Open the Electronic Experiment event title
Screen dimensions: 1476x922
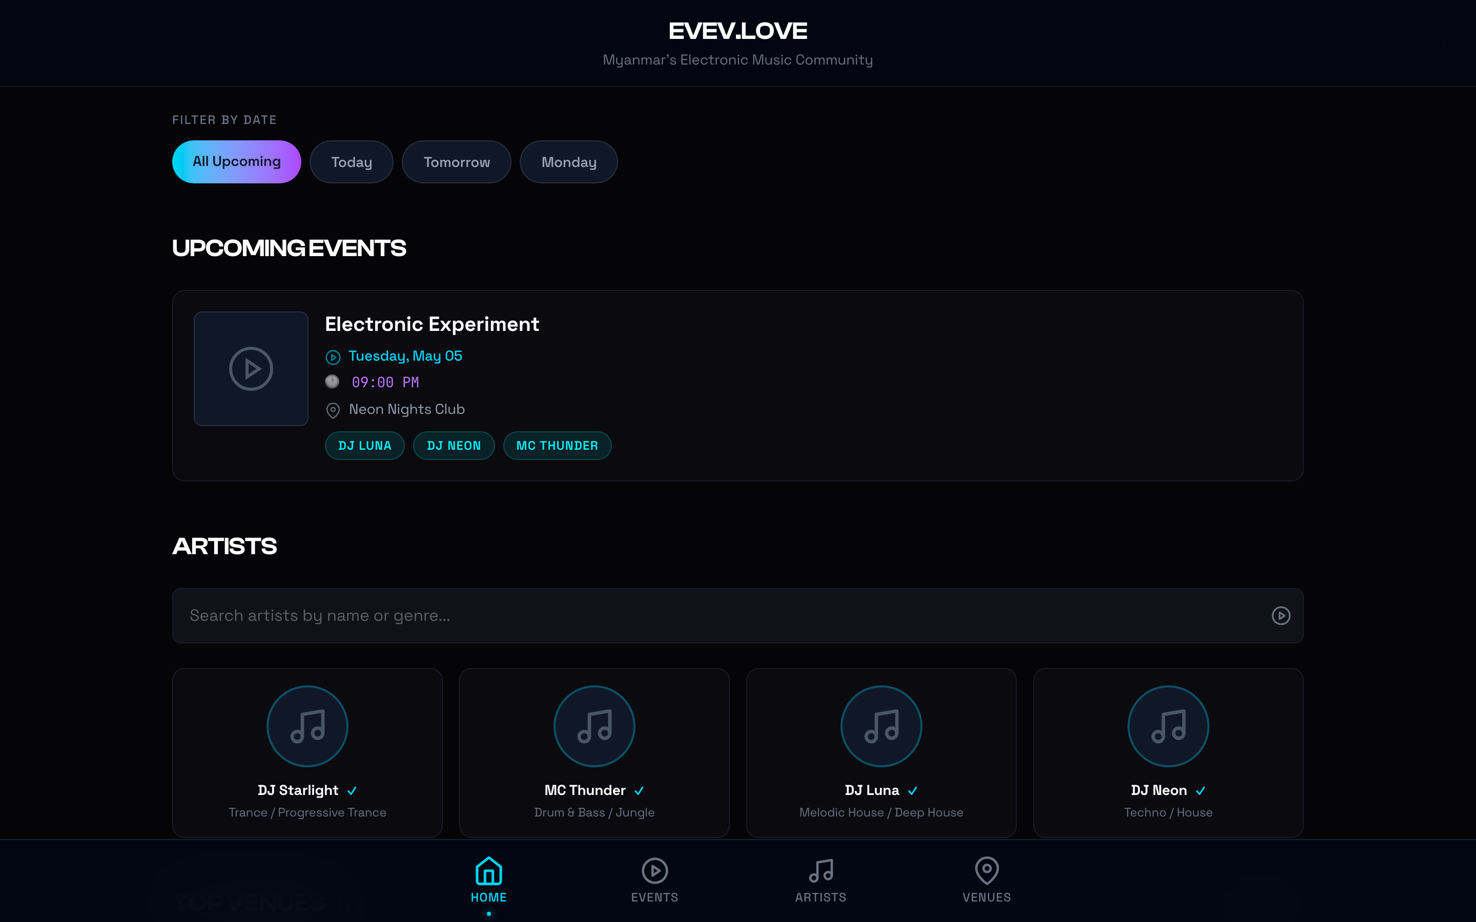432,324
